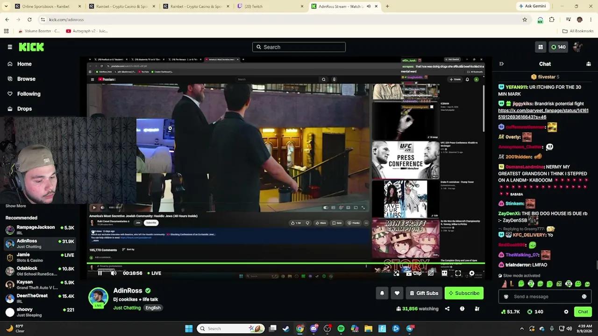Create a Clip of the stream
Screen dimensions: 598x336
(414, 273)
